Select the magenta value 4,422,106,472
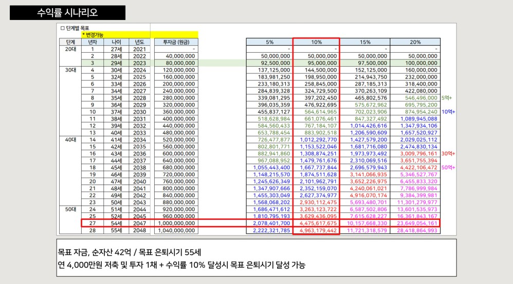 (x=419, y=168)
